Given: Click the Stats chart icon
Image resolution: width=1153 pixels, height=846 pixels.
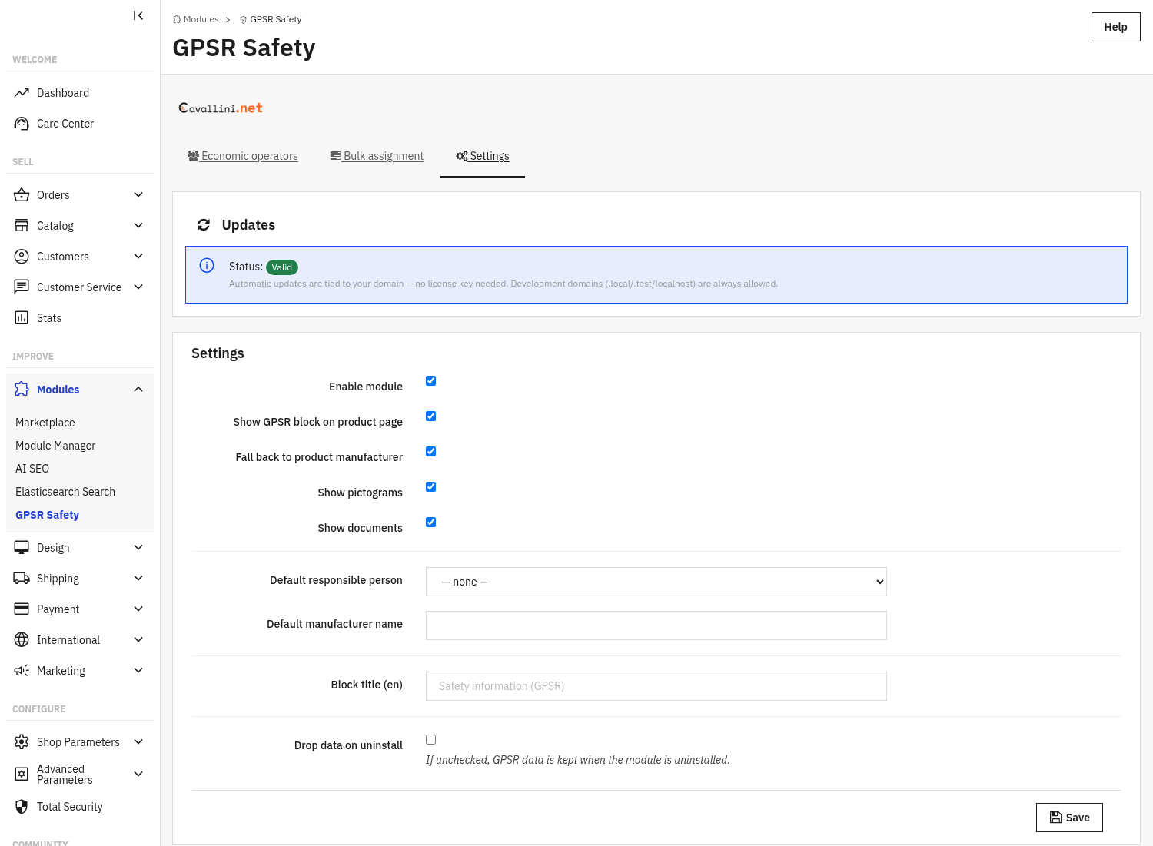Looking at the screenshot, I should click(x=22, y=318).
